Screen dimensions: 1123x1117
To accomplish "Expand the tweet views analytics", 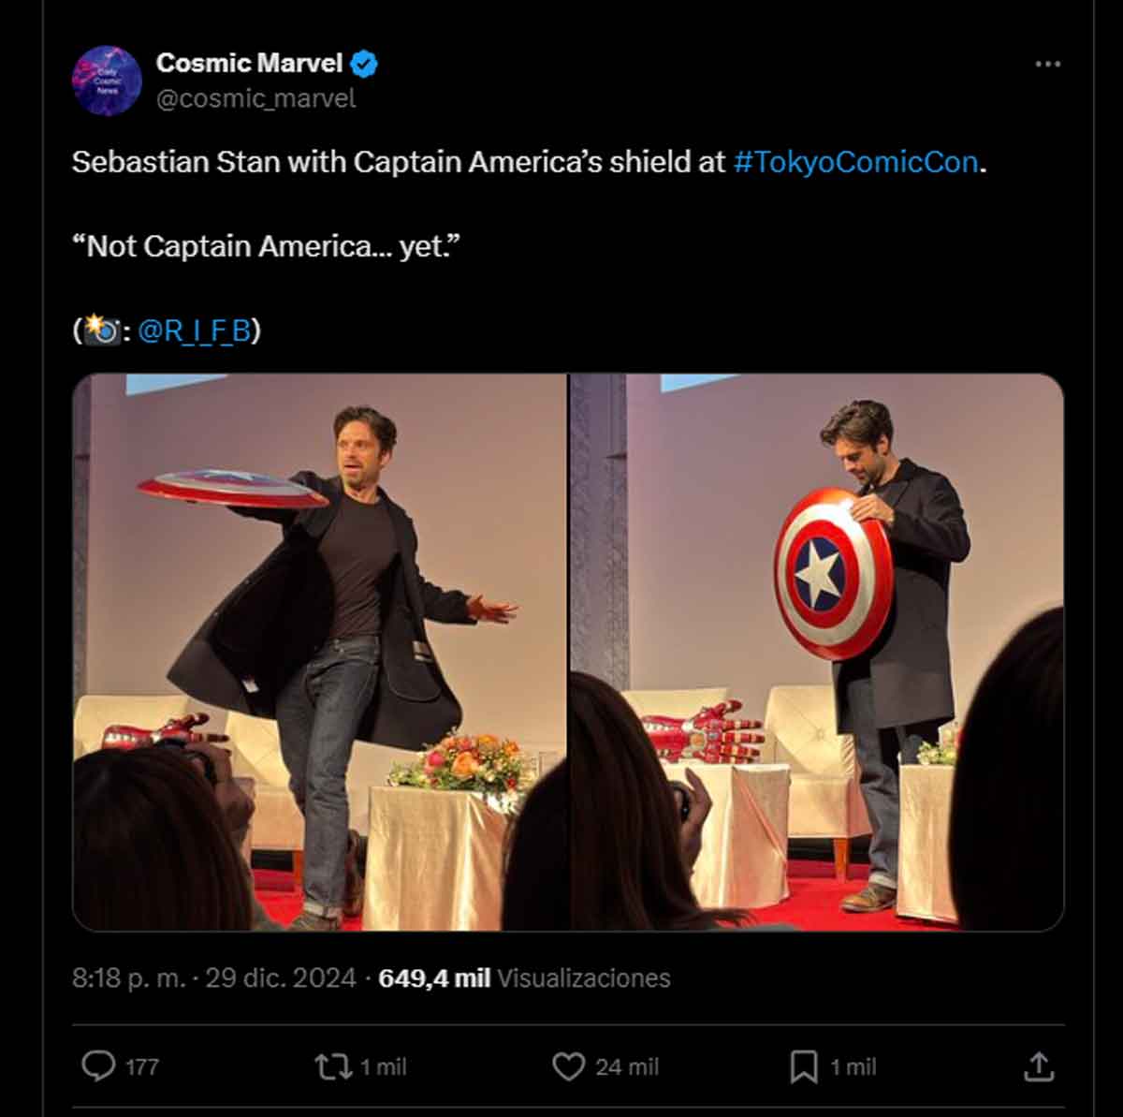I will [523, 977].
